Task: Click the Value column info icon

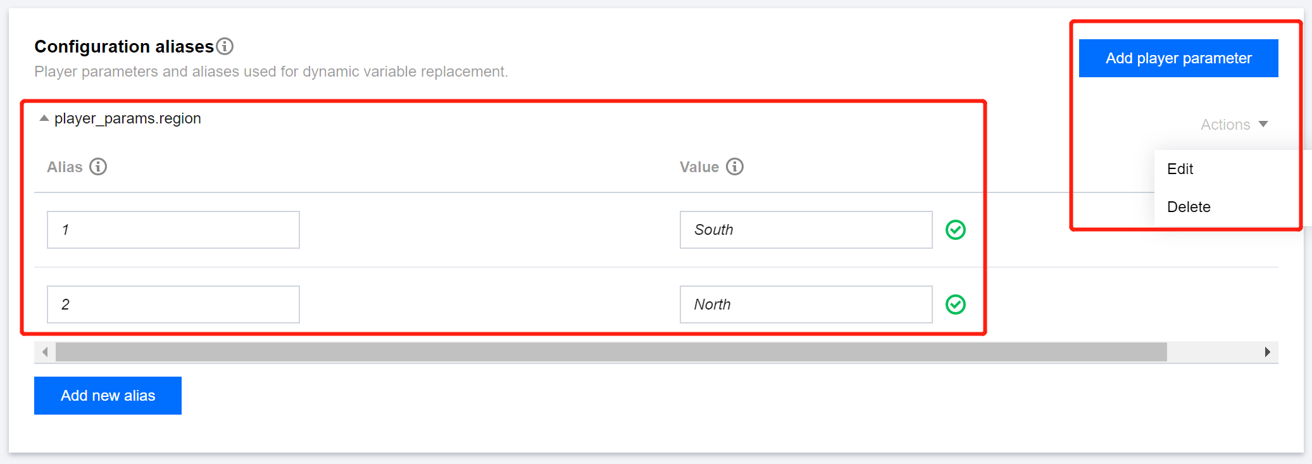Action: [x=734, y=166]
